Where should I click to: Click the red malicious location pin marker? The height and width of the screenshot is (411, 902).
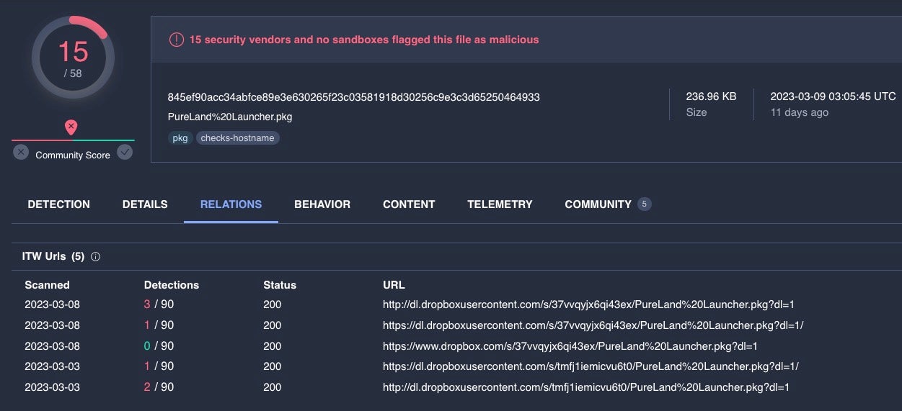click(x=71, y=127)
